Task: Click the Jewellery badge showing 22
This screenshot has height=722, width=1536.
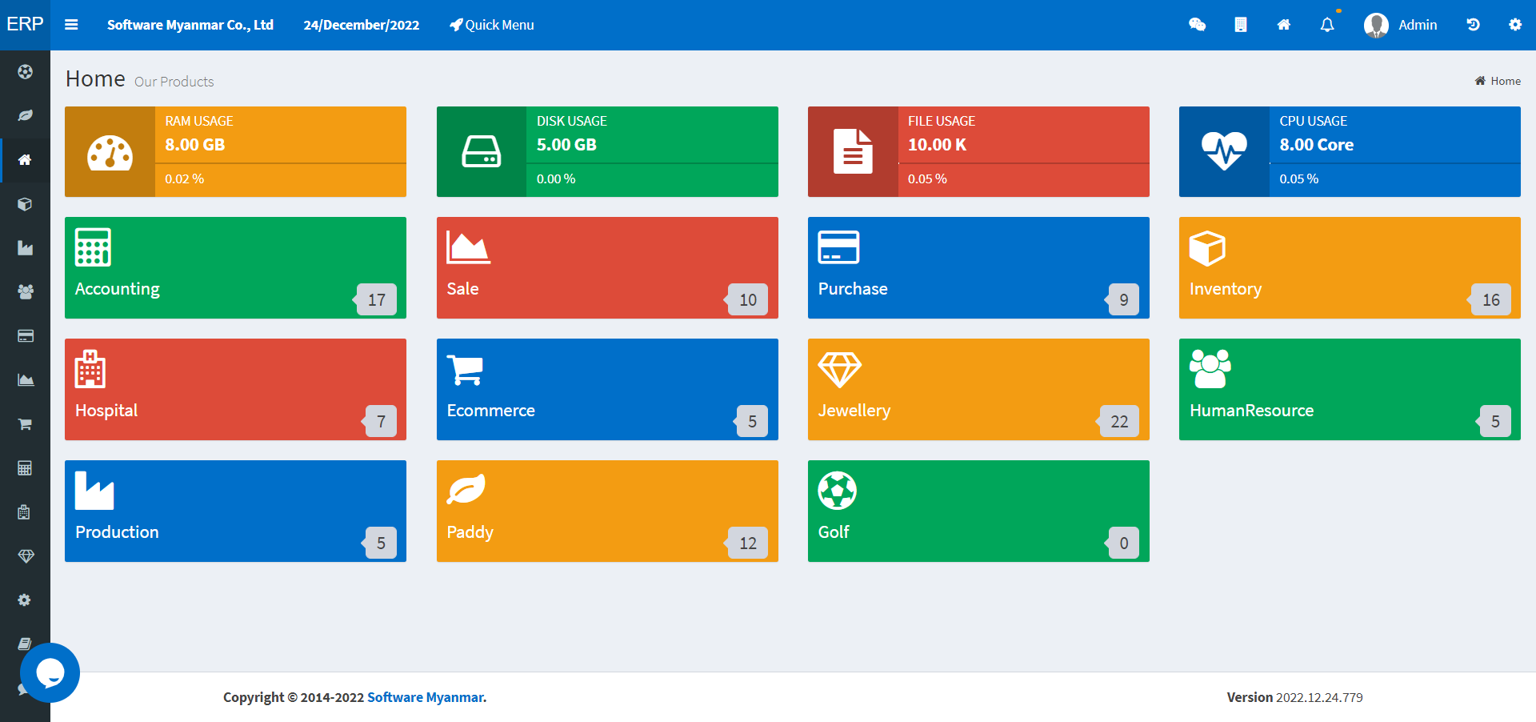Action: click(x=1119, y=421)
